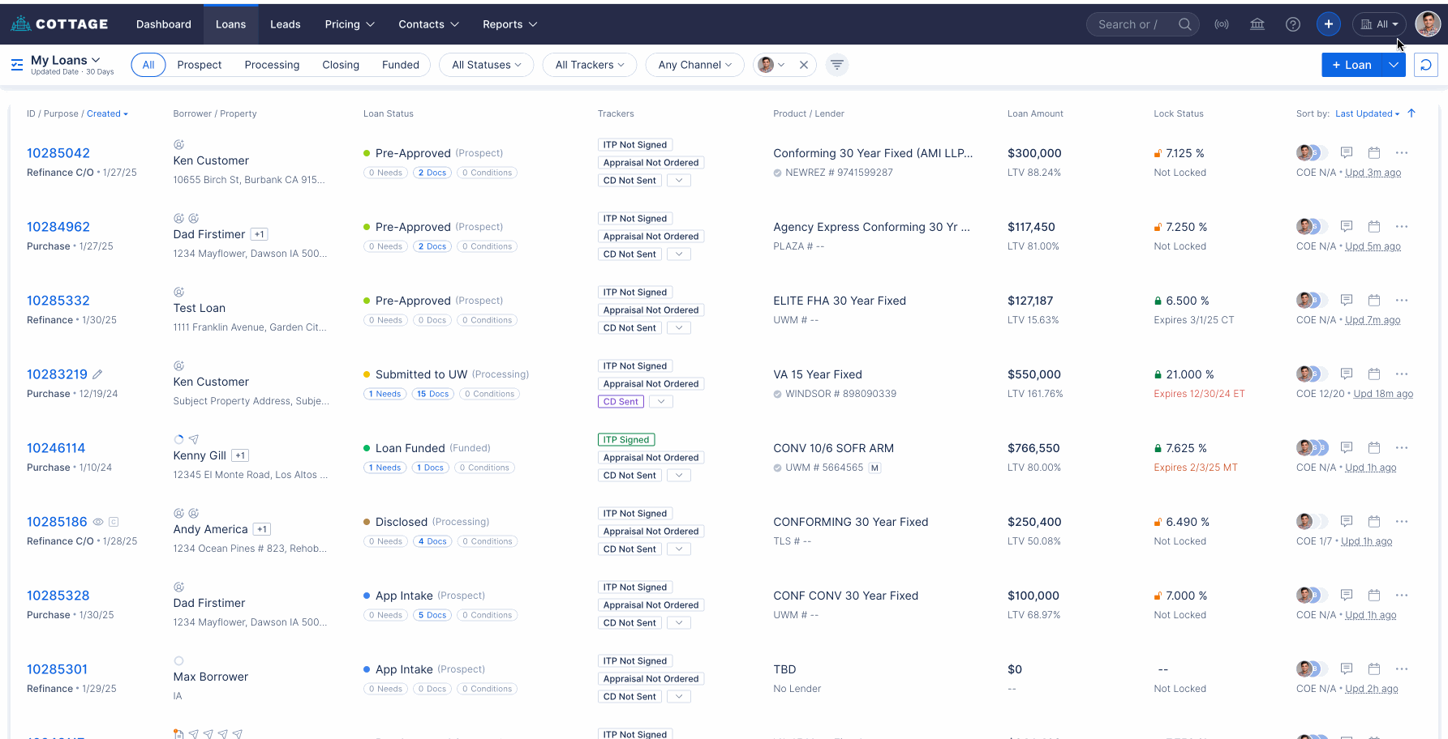Open the help question mark icon
1448x739 pixels.
tap(1293, 24)
